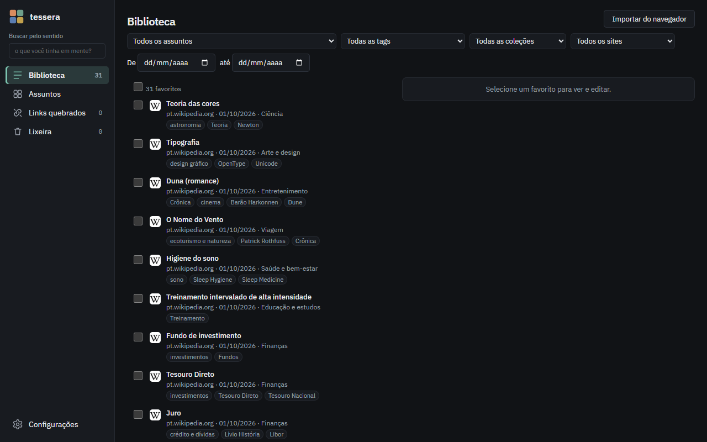Click Wikipedia favicon beside Higiene do sono
Viewport: 707px width, 442px height.
[x=155, y=260]
